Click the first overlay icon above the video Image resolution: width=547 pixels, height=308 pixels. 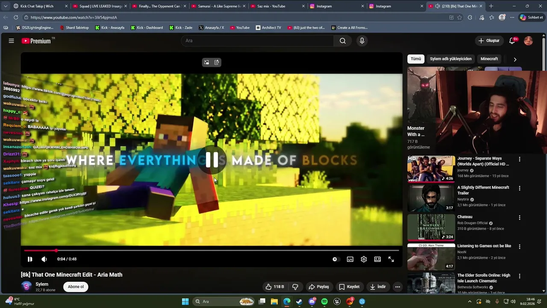[206, 62]
